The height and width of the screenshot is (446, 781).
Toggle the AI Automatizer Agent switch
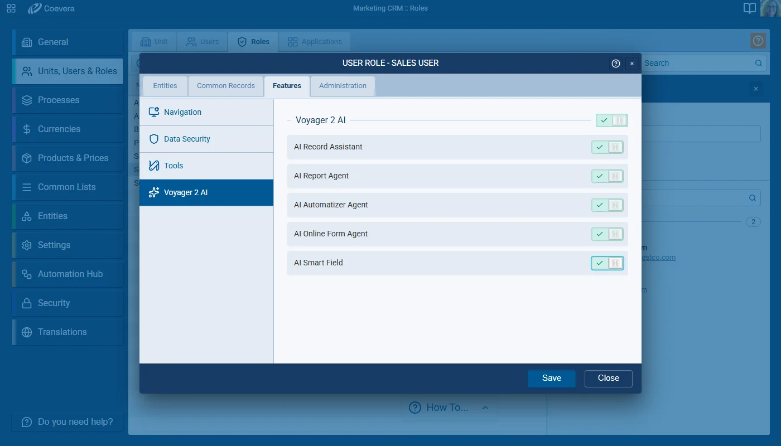click(x=608, y=205)
